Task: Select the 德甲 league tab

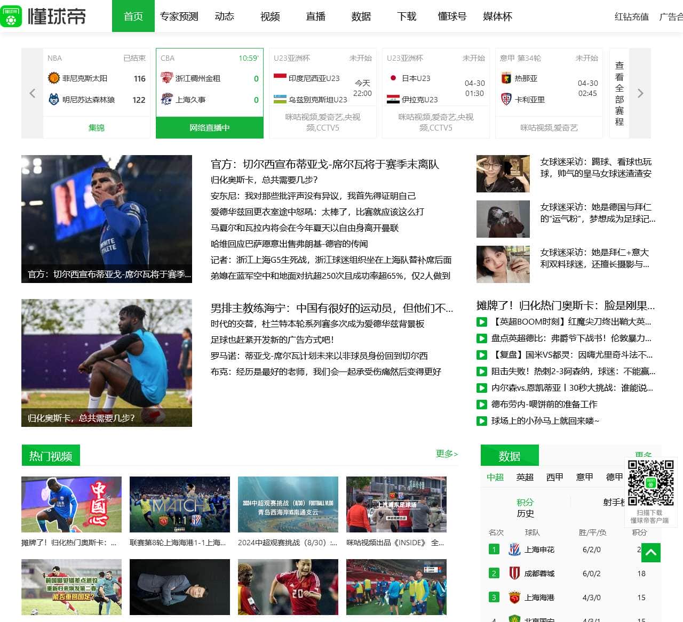Action: (615, 477)
